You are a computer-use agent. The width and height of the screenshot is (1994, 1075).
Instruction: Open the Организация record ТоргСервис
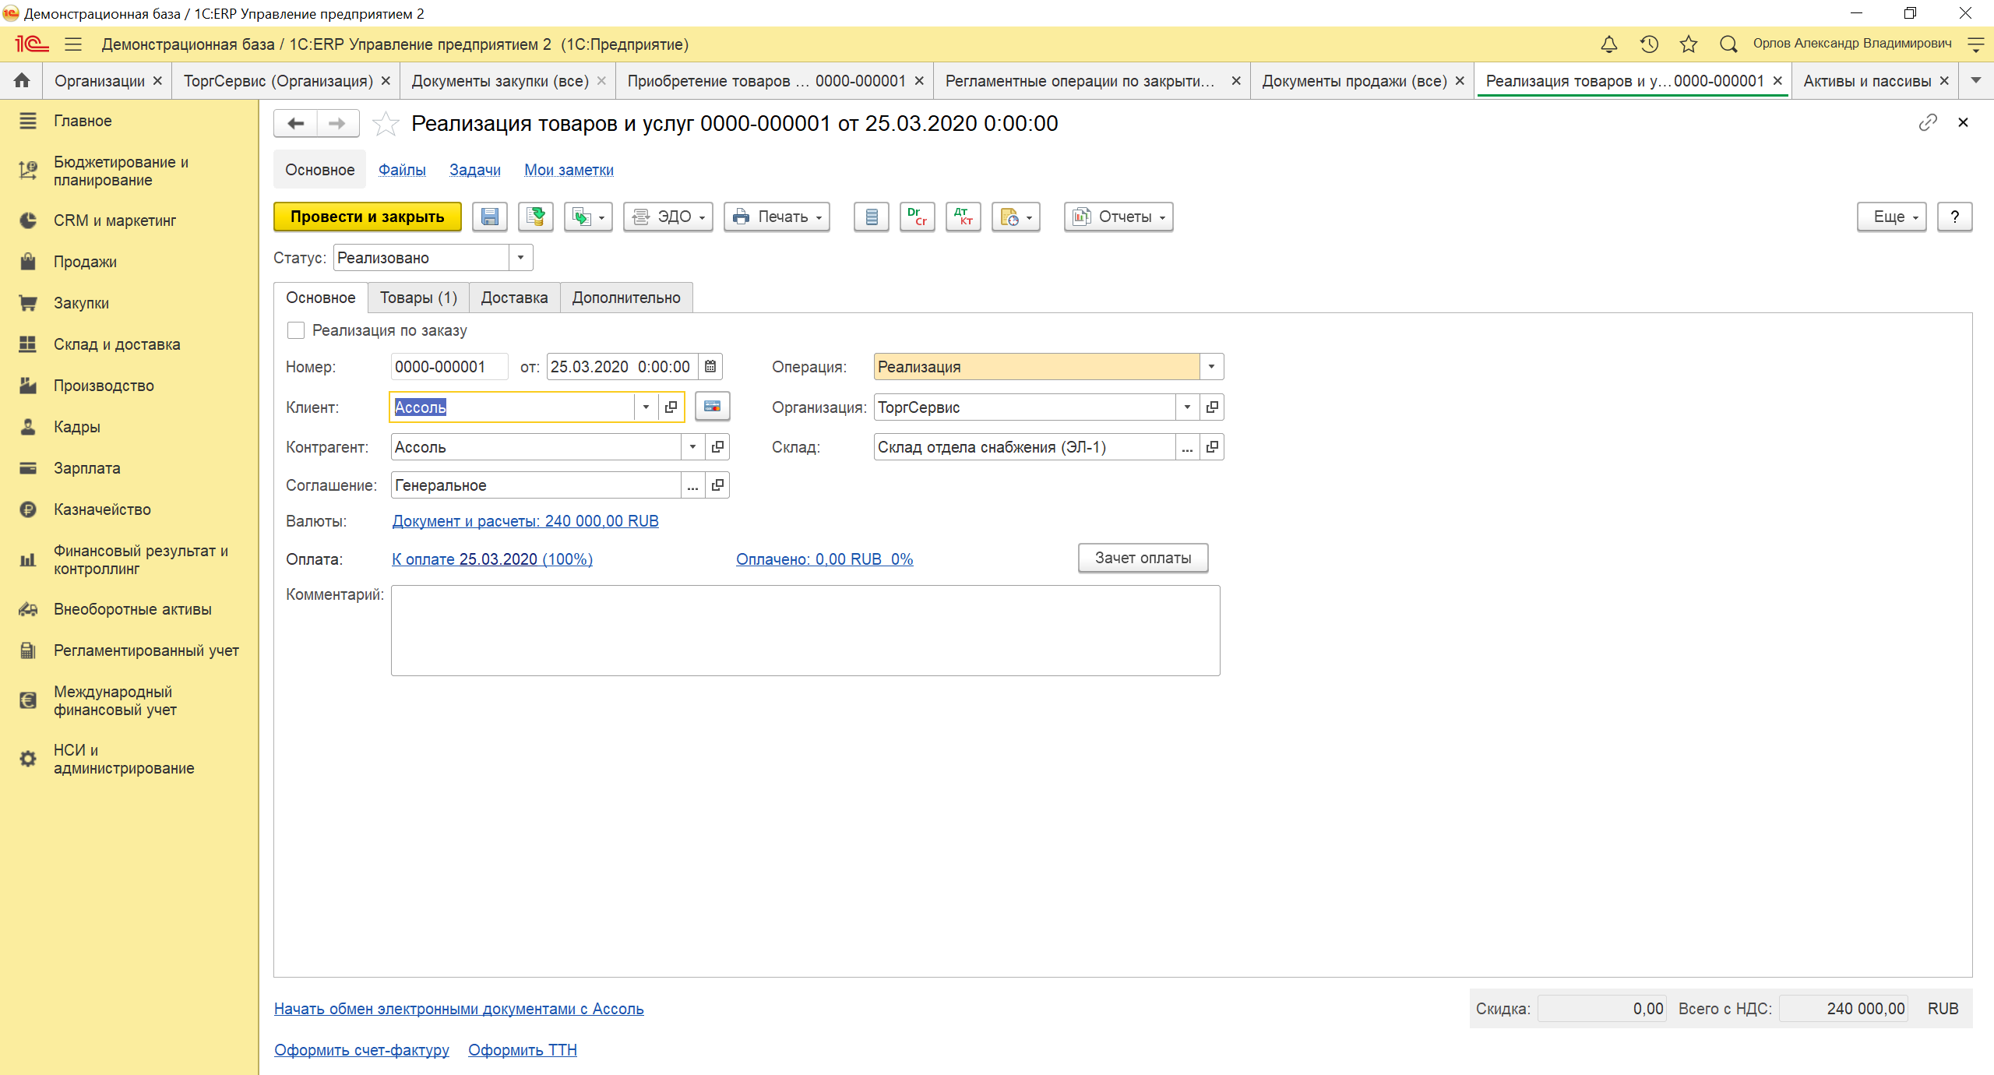pos(1212,407)
